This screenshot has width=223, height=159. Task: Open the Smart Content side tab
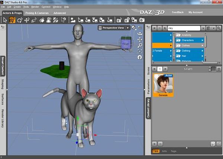pos(3,66)
